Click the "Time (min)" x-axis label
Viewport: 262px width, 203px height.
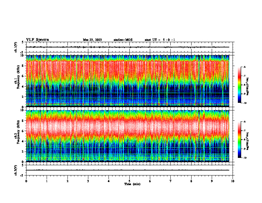point(132,184)
